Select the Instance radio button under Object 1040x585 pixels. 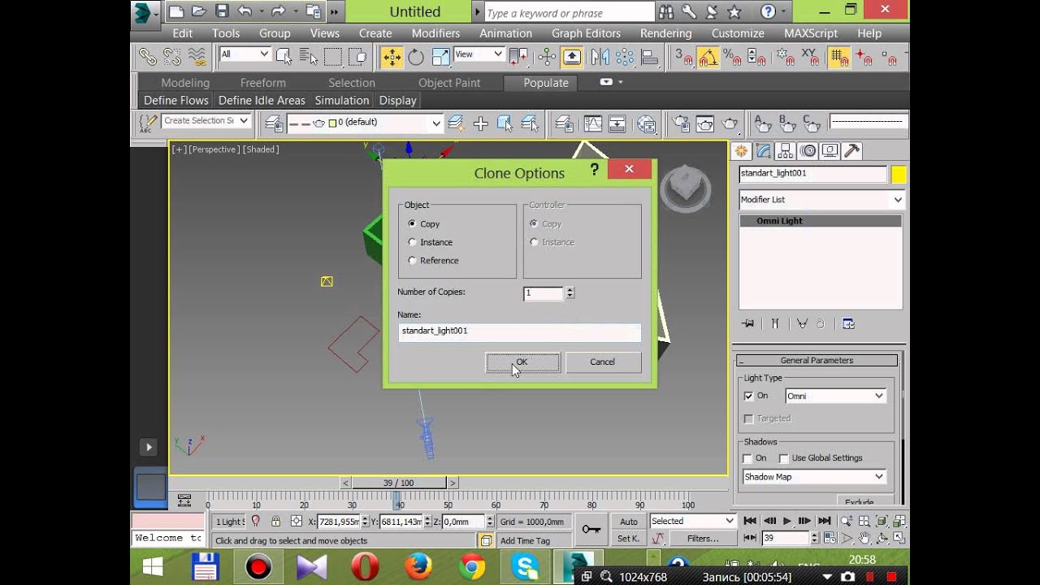pyautogui.click(x=413, y=242)
